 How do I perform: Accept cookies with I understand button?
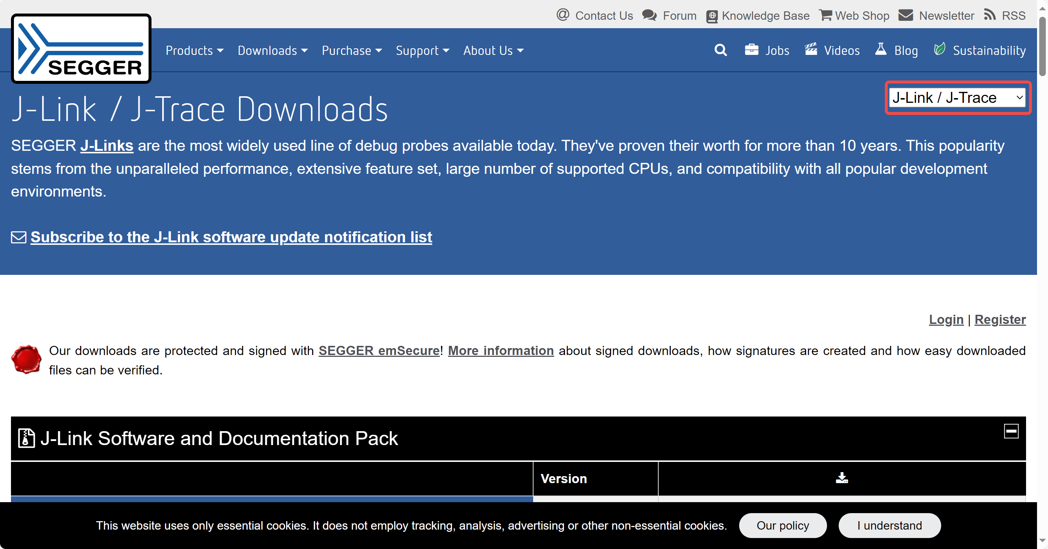(x=889, y=526)
